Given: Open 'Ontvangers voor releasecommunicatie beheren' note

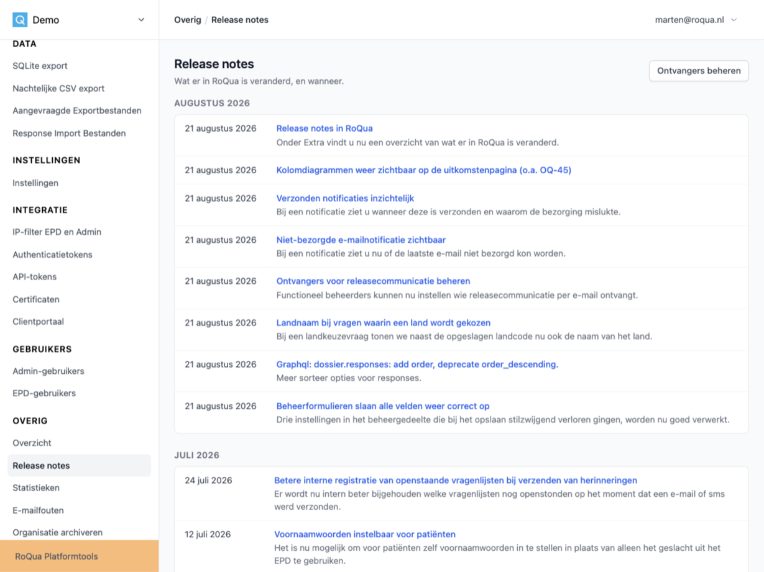Looking at the screenshot, I should point(373,281).
